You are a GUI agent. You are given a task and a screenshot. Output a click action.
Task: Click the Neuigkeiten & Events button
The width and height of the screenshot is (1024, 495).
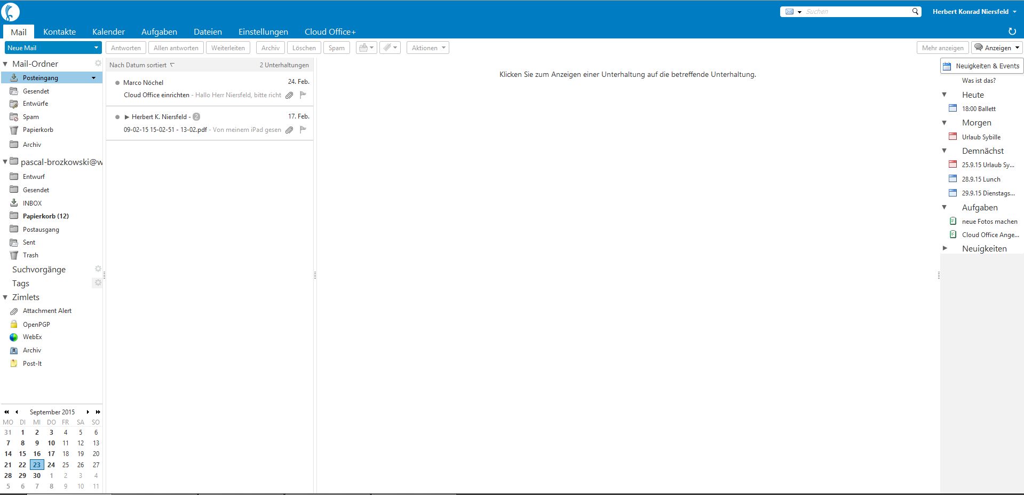coord(982,66)
